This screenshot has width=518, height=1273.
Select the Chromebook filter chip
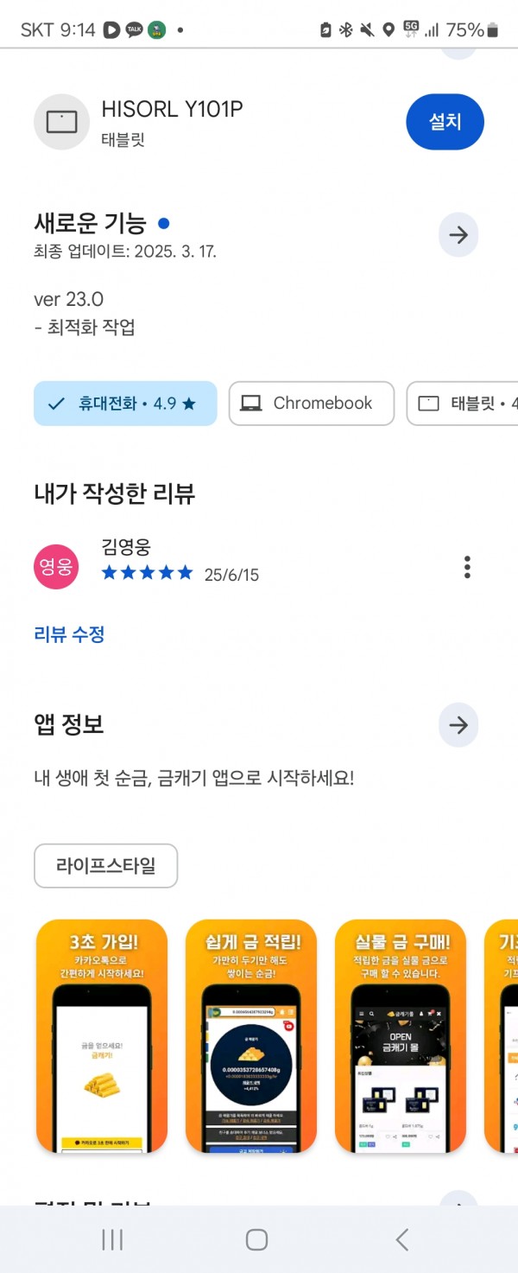(311, 404)
